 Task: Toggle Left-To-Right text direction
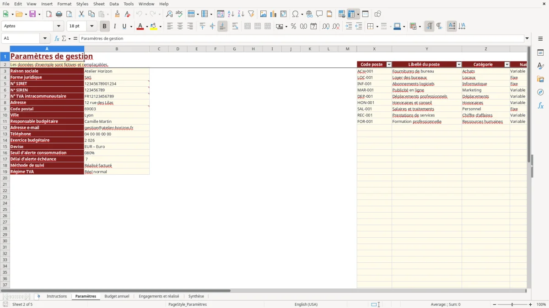(429, 26)
